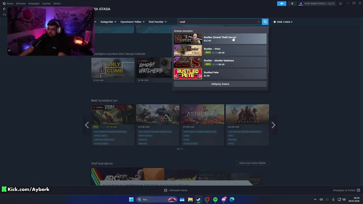Click the star icon beside İstek Listesi
363x204 pixels.
click(x=275, y=22)
